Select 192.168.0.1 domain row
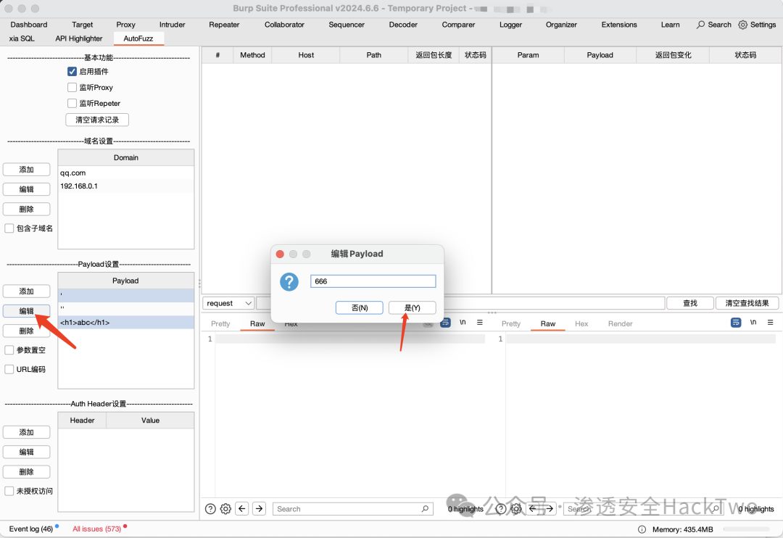 pyautogui.click(x=126, y=186)
